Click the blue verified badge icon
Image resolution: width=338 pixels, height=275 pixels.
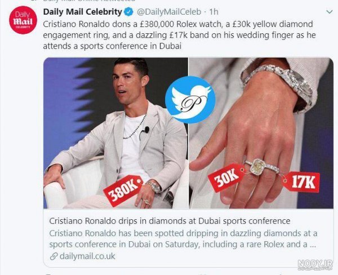pos(129,12)
